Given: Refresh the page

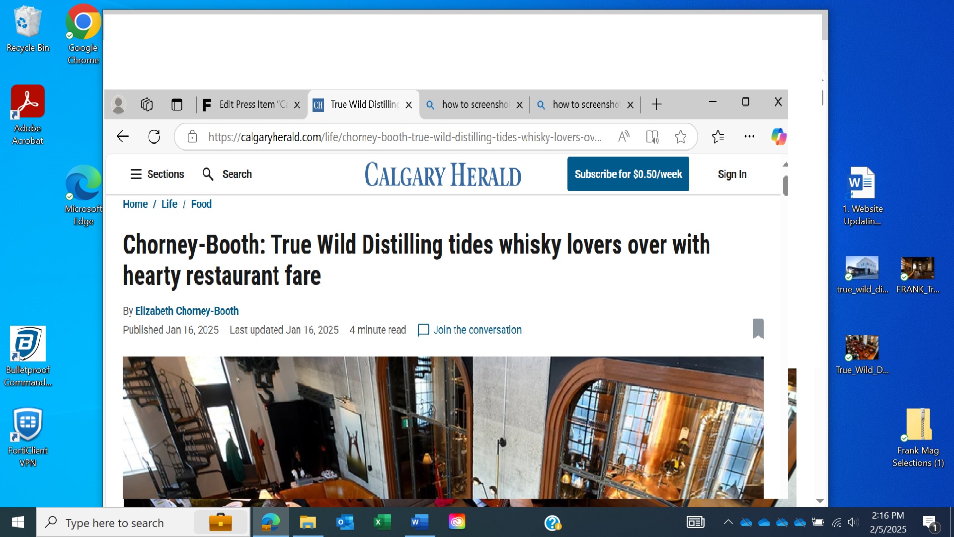Looking at the screenshot, I should click(154, 137).
